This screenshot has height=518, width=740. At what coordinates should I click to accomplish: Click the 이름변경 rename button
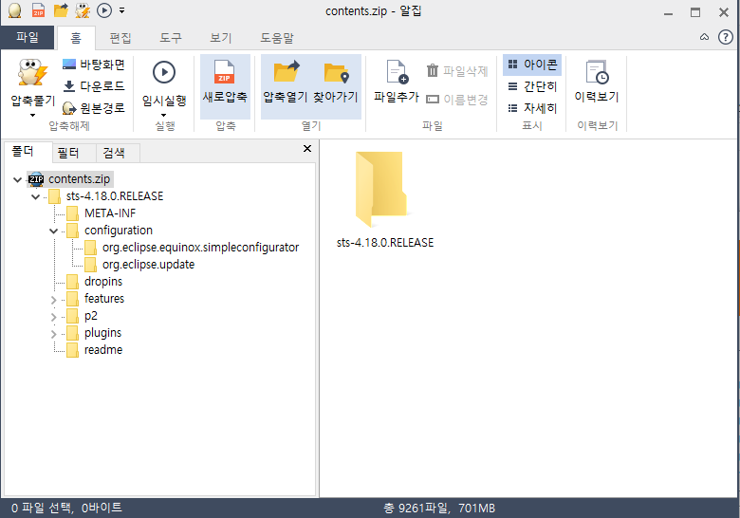(x=457, y=100)
